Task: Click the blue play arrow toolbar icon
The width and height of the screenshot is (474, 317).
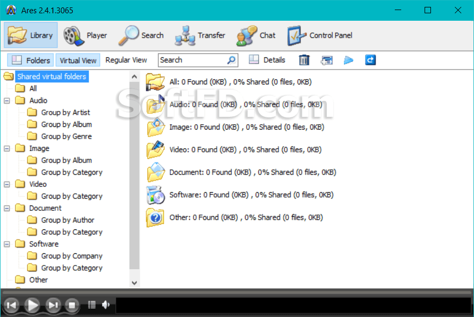Action: [348, 60]
